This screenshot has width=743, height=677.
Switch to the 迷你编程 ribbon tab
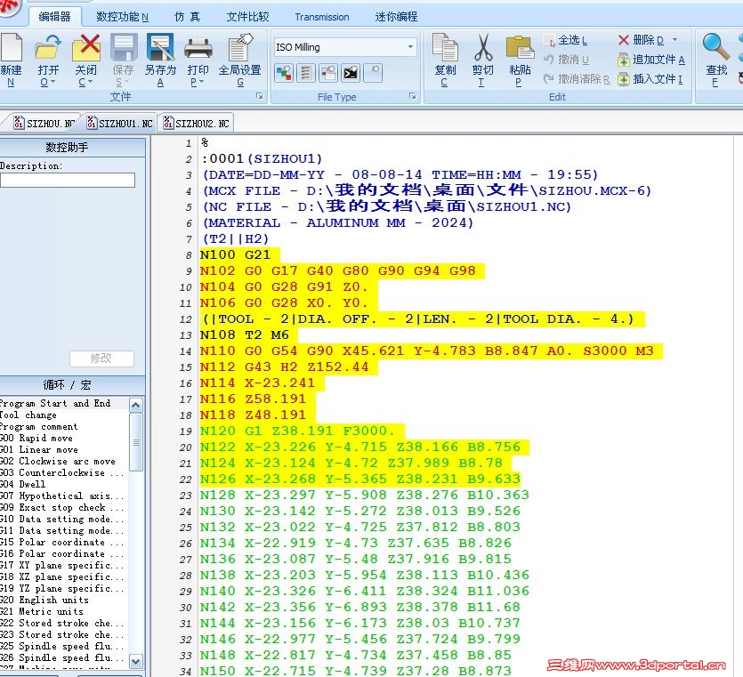[396, 17]
